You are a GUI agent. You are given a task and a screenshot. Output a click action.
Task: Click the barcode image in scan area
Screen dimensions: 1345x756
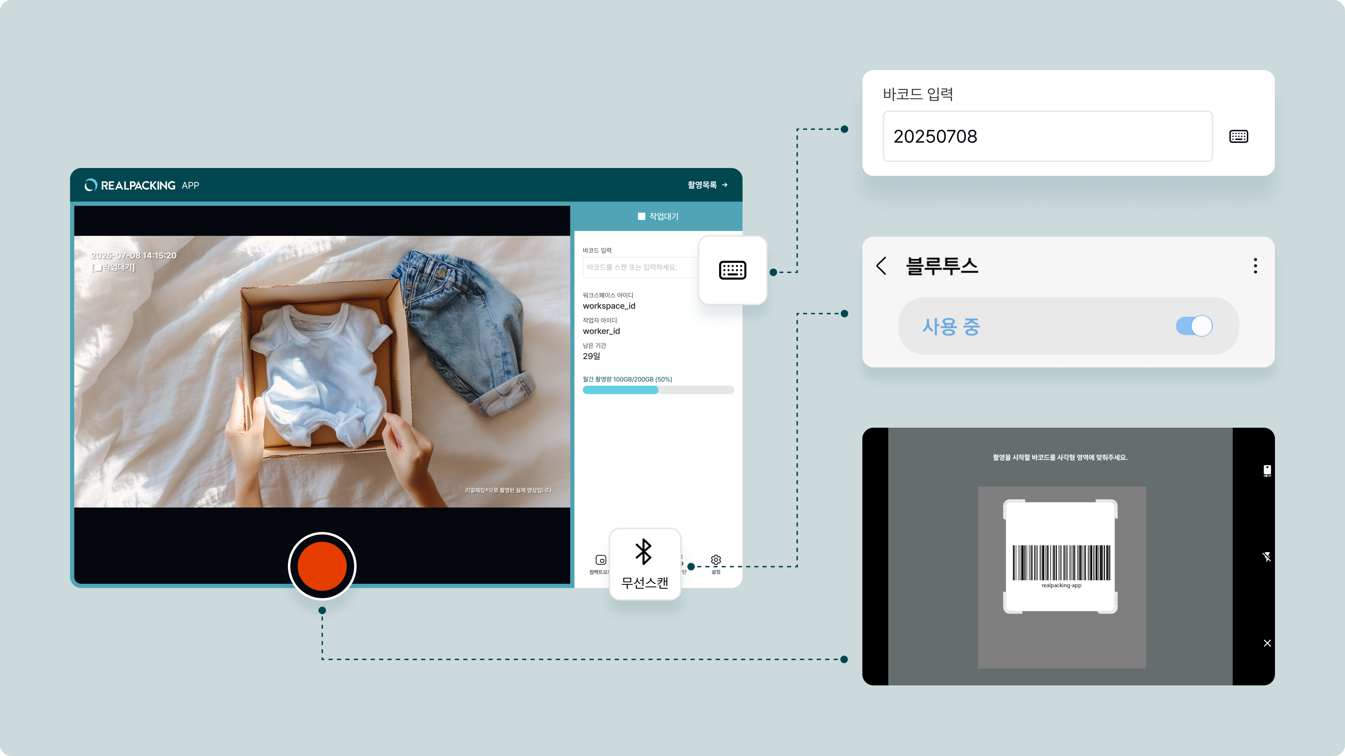coord(1061,562)
